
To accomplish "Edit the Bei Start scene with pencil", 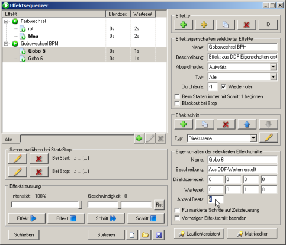I will pyautogui.click(x=18, y=159).
